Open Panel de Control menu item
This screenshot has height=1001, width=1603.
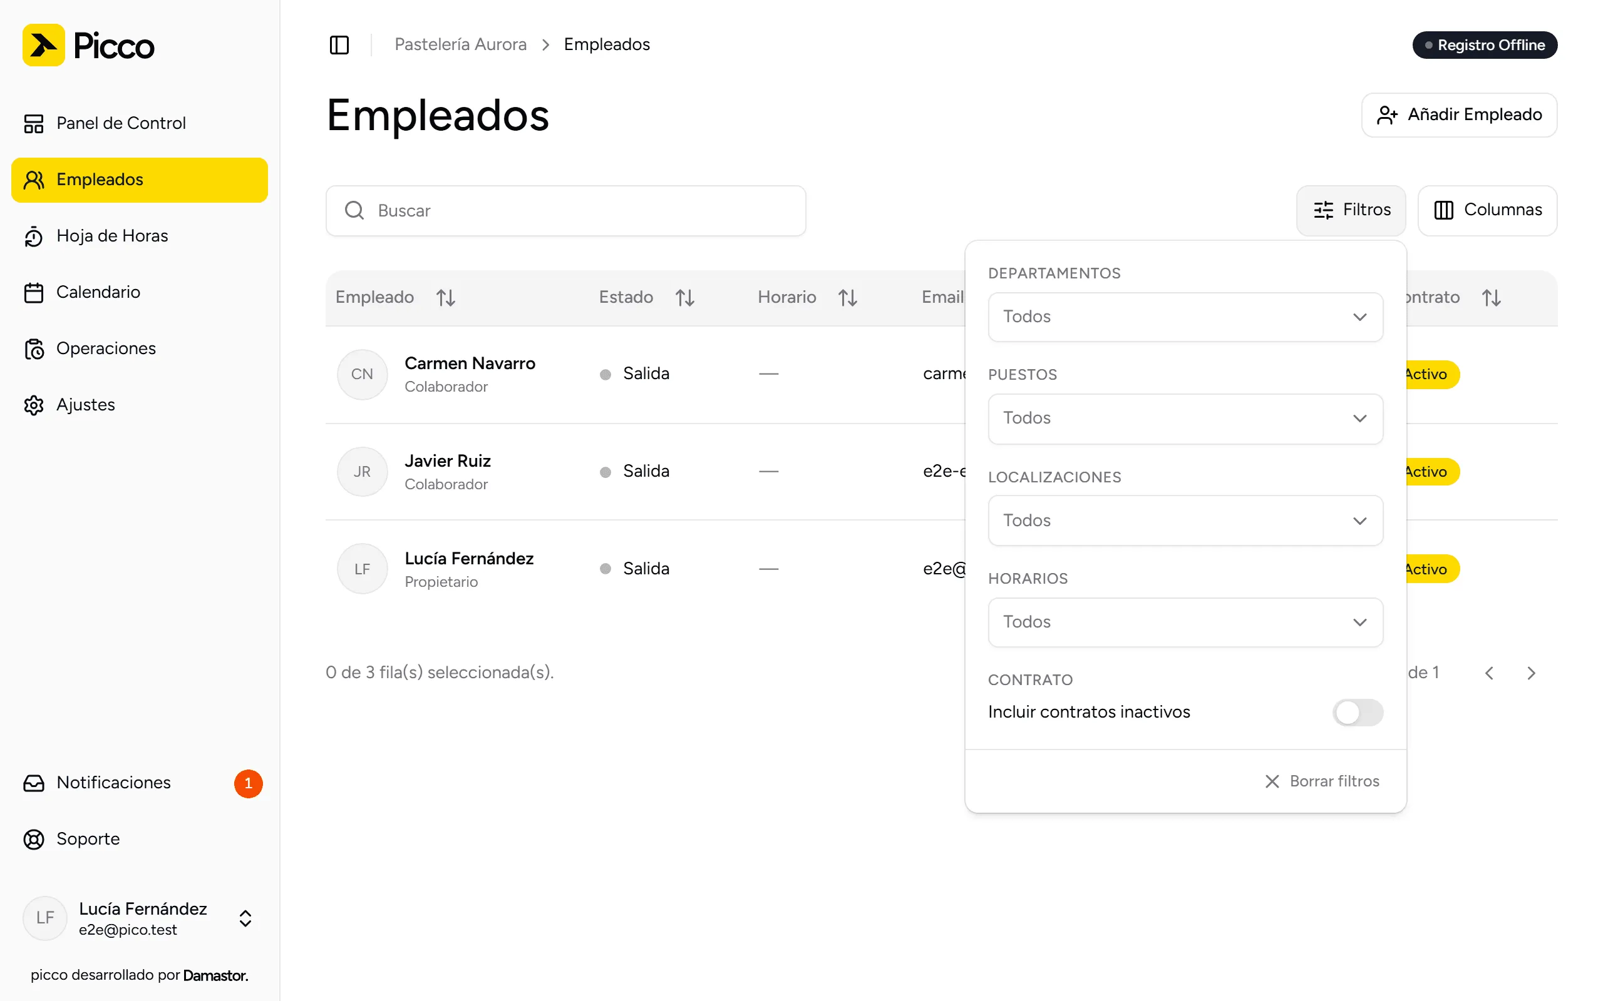(139, 124)
